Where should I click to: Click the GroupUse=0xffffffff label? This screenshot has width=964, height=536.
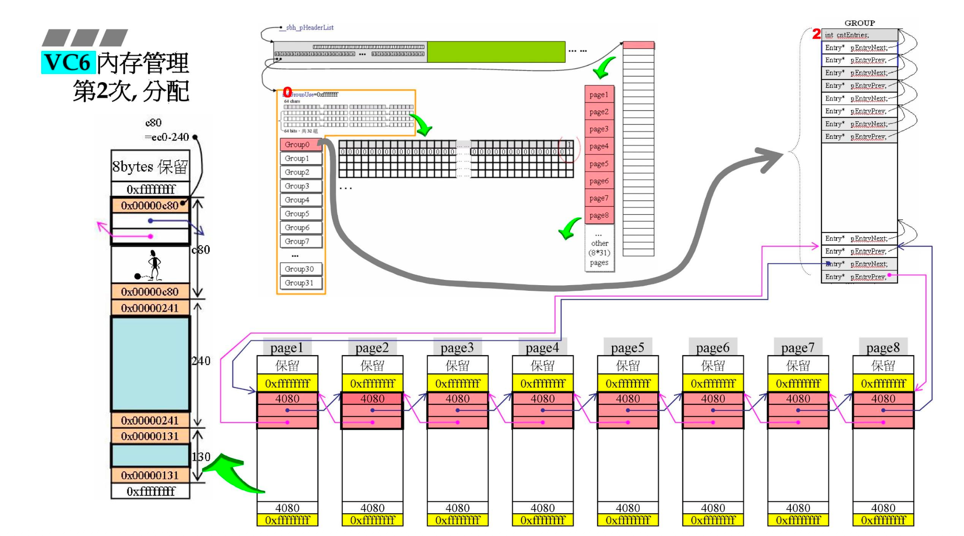coord(311,94)
